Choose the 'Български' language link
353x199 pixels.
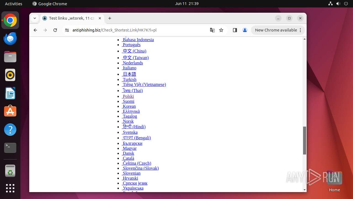[132, 143]
